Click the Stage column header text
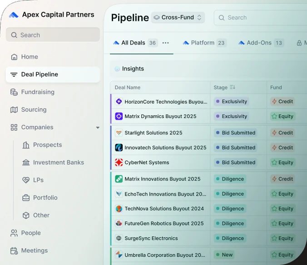Image resolution: width=307 pixels, height=265 pixels. click(220, 88)
